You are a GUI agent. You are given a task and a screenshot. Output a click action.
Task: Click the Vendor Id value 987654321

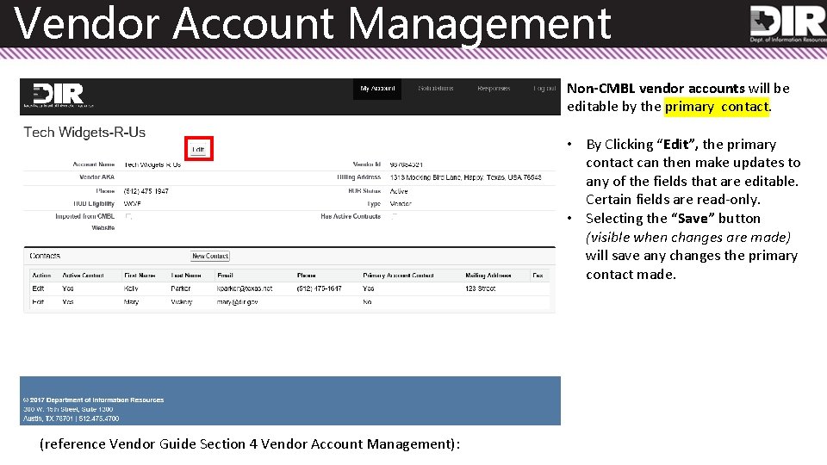point(406,164)
